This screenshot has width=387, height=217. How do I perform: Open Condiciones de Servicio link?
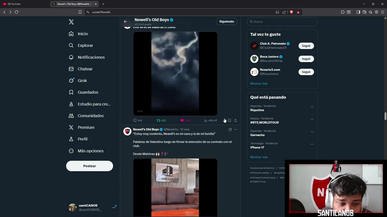pos(262,168)
